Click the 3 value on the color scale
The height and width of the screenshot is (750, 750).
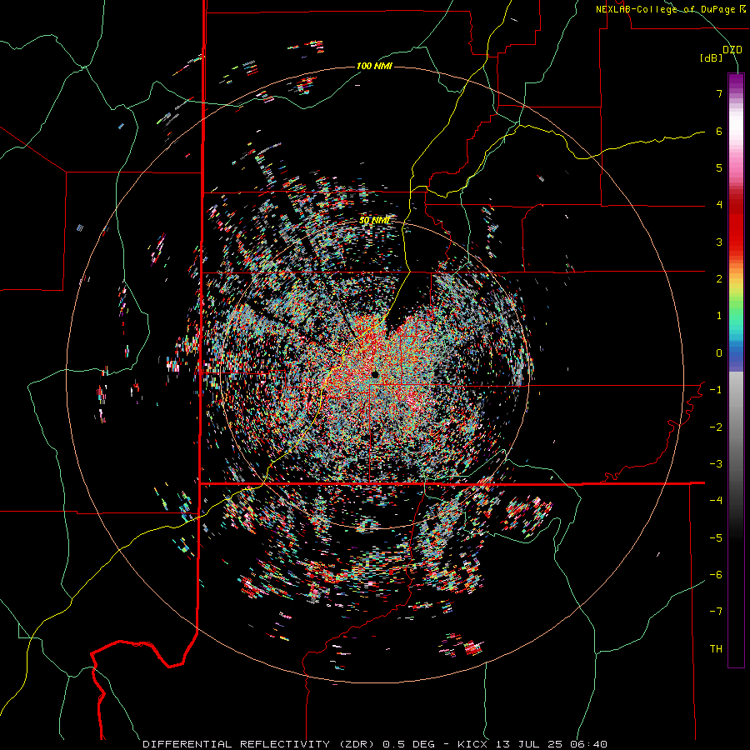point(719,242)
